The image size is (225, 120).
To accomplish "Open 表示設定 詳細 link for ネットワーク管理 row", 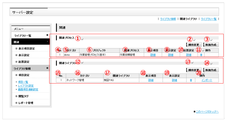I will click(x=174, y=80).
